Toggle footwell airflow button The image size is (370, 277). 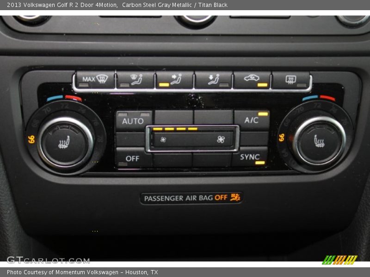[214, 80]
